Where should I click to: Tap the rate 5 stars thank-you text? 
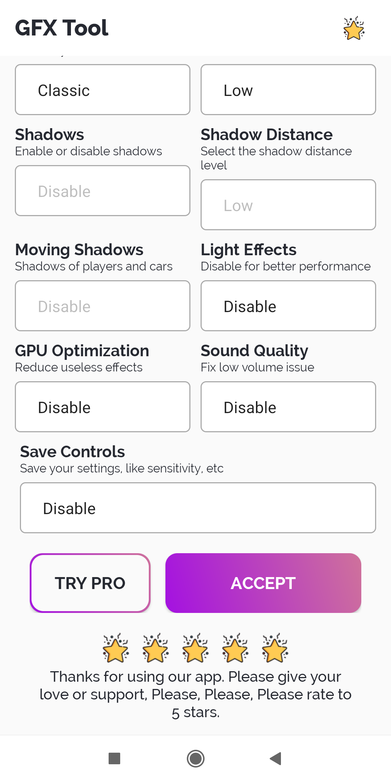click(195, 694)
